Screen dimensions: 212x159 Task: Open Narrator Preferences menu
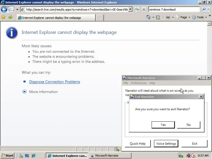tap(139, 83)
